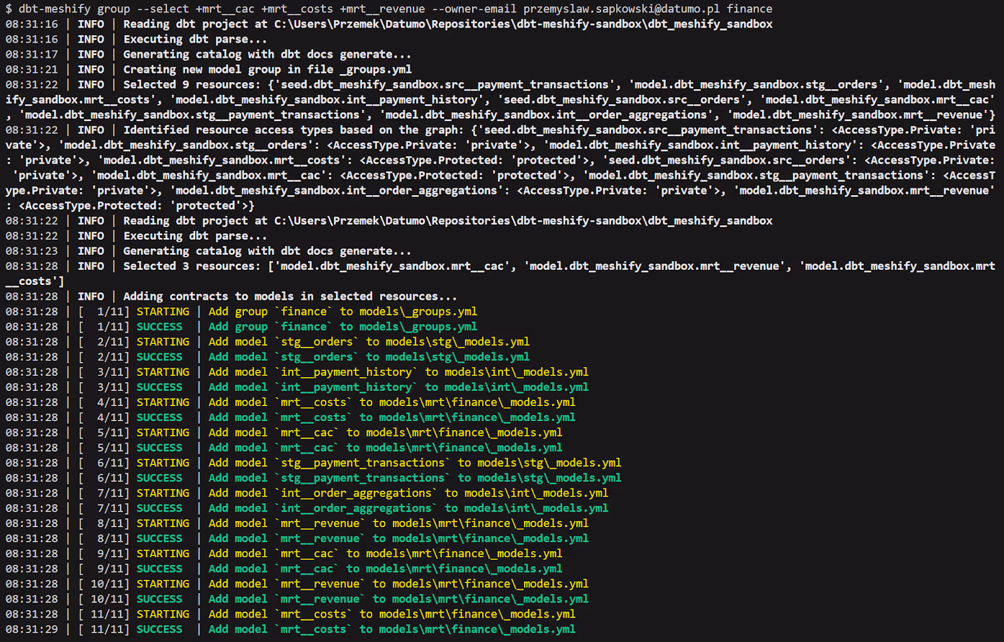This screenshot has height=642, width=1004.
Task: Click the 08:31:16 'Reading dbt project' line
Action: coord(389,24)
